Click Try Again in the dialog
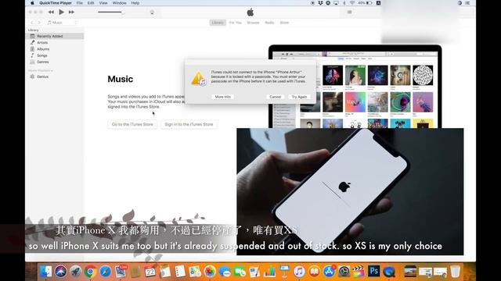Viewport: 501px width, 281px height. (x=299, y=97)
